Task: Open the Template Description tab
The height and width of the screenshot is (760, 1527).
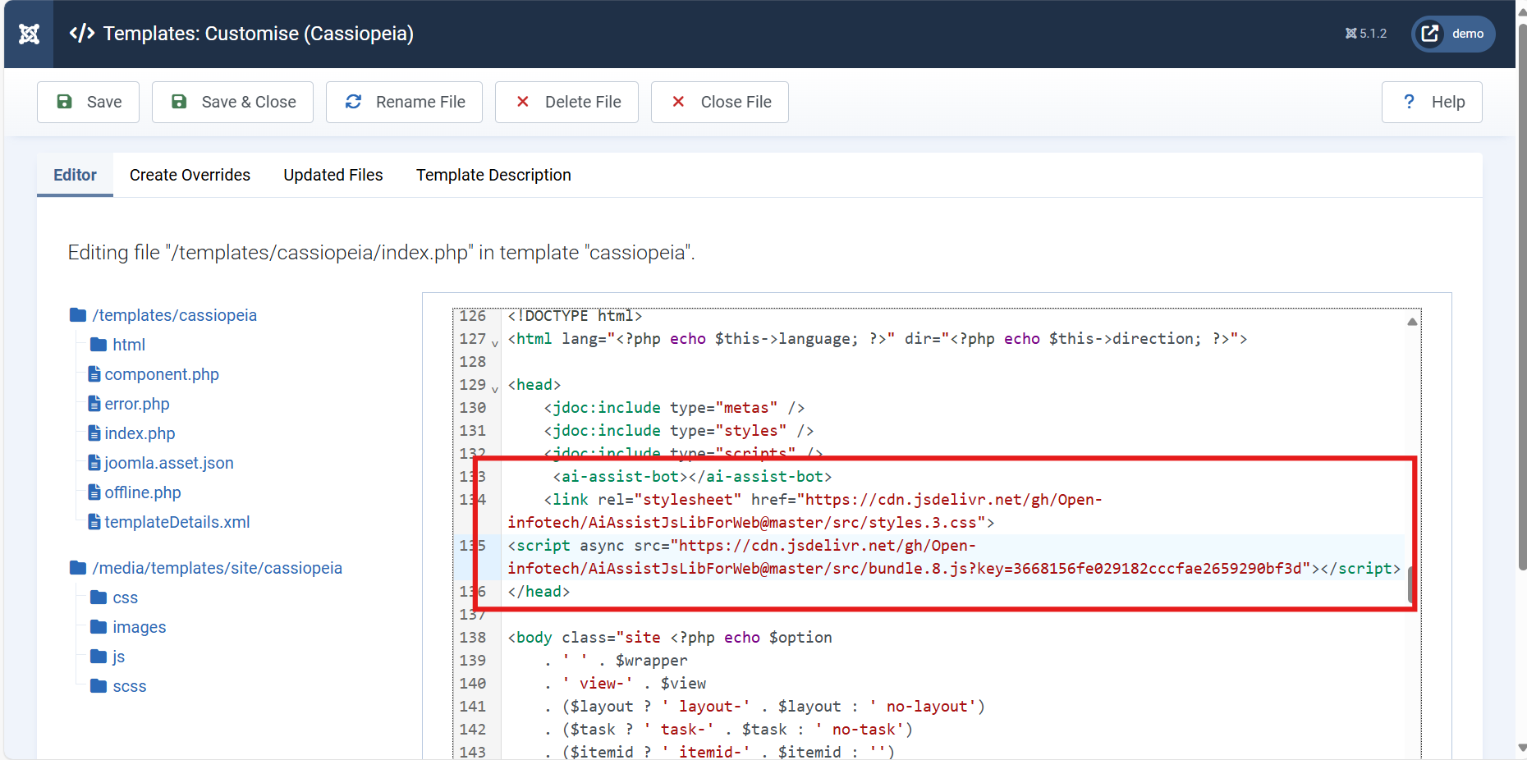Action: point(493,175)
